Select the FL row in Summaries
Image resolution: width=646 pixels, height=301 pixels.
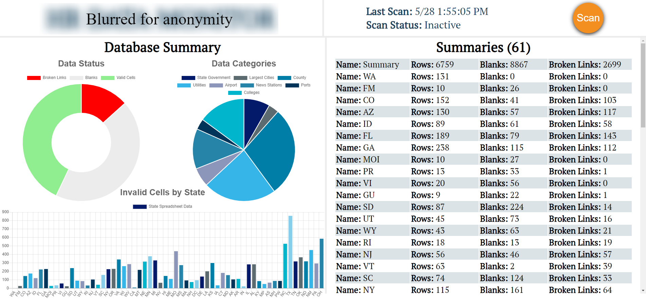[x=483, y=136]
